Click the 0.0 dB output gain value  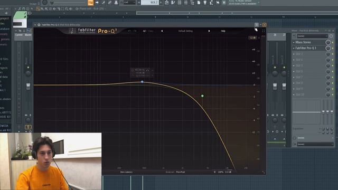tap(228, 172)
